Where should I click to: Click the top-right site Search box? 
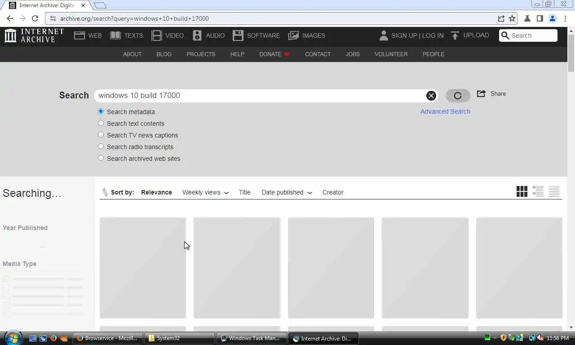[528, 35]
